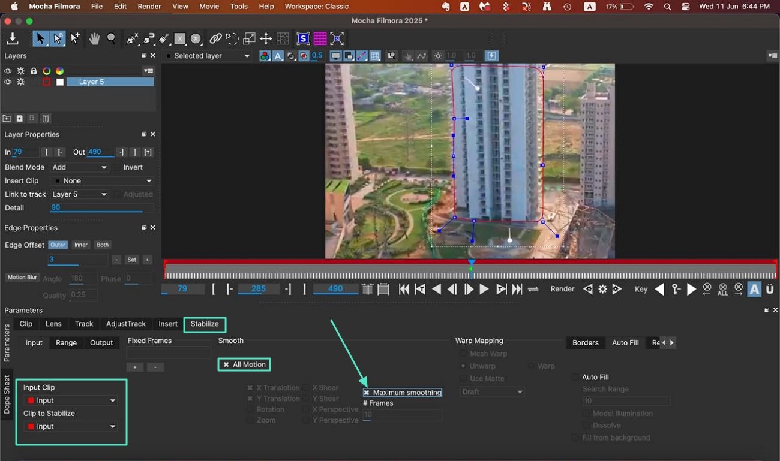The width and height of the screenshot is (780, 461).
Task: Enable the Invert checkbox
Action: click(118, 167)
